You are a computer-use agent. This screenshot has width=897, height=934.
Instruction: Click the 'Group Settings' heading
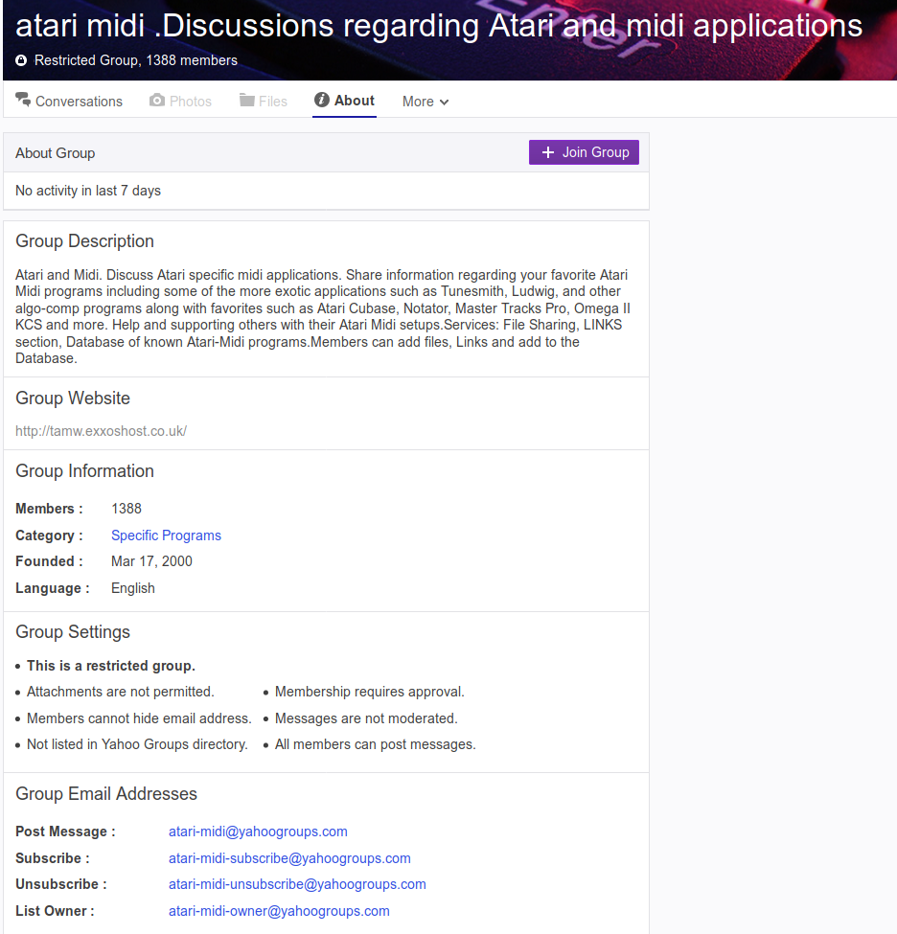click(73, 631)
